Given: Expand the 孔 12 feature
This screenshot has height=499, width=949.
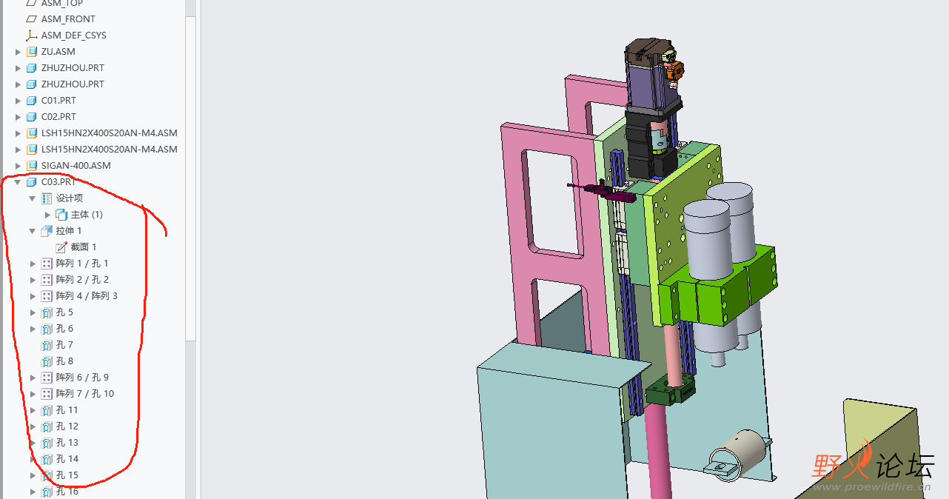Looking at the screenshot, I should 33,426.
